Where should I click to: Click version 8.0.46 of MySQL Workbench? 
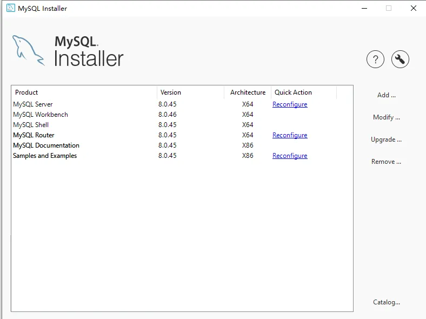[x=168, y=115]
